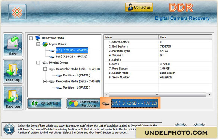Click the drive icon beside P:\ entry
Screen dimensions: 218x139
point(52,57)
